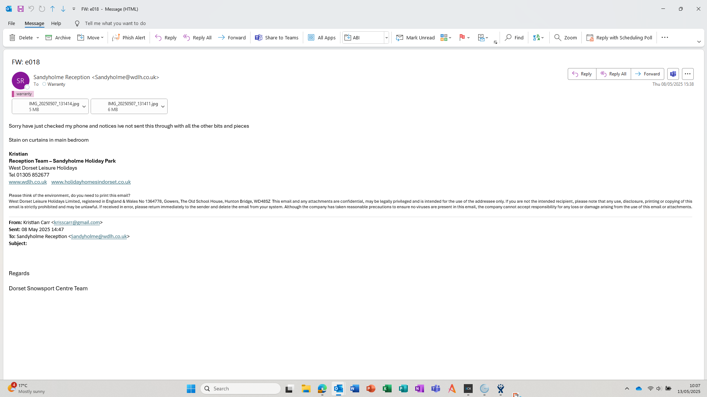707x397 pixels.
Task: Click Reply All in the ribbon
Action: pos(197,38)
